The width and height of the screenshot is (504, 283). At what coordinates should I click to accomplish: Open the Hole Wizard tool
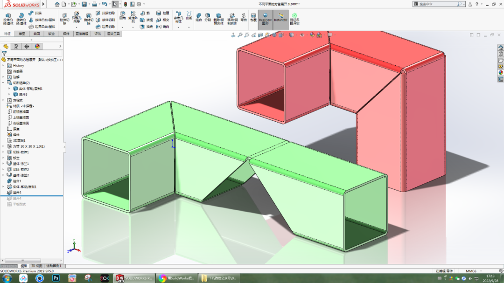coord(76,15)
